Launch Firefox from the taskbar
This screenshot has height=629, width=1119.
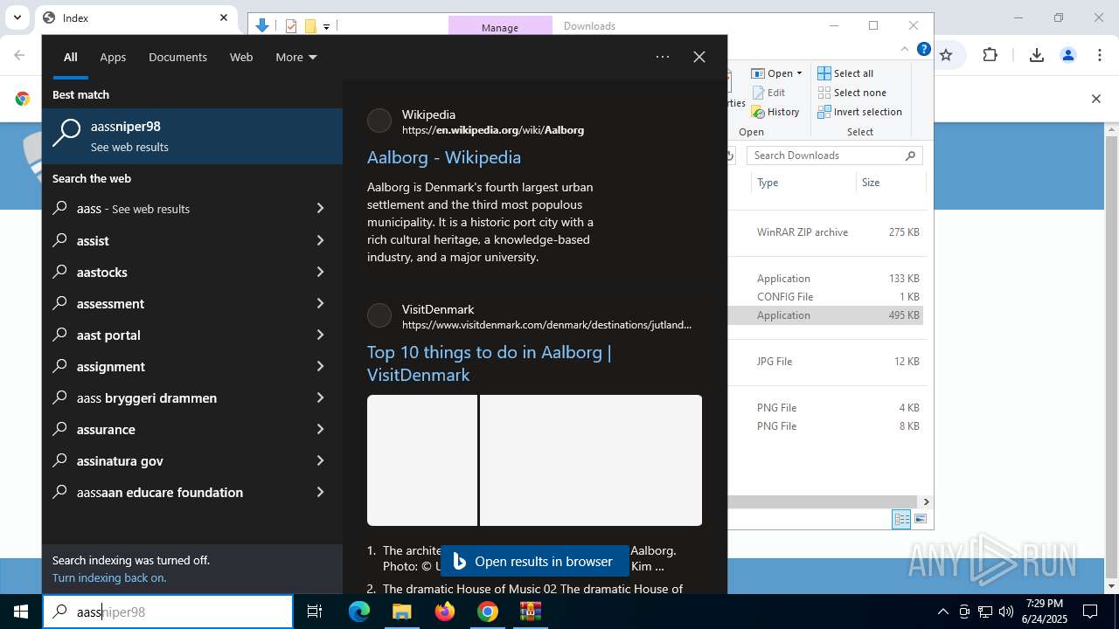445,612
